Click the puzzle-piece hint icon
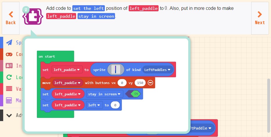Image resolution: width=271 pixels, height=137 pixels. click(33, 17)
